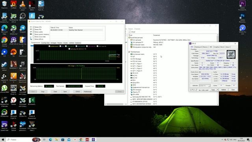Open the SPD tab in CPU-Z
252x142 pixels.
coord(211,47)
